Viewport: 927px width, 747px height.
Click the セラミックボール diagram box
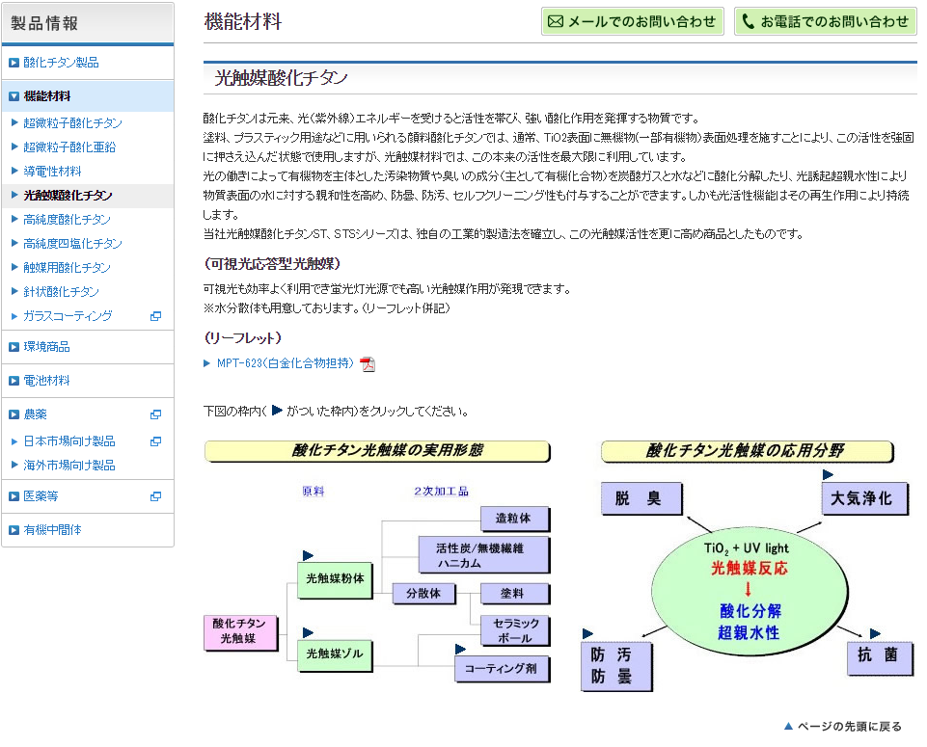(515, 630)
